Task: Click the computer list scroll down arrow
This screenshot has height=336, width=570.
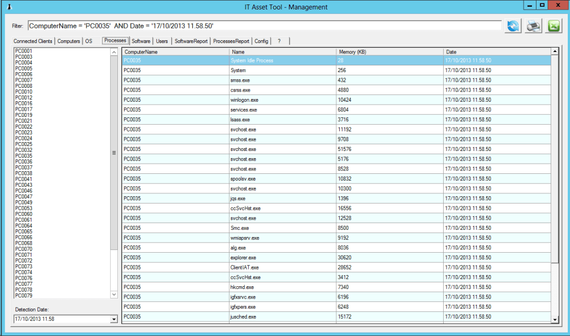Action: pyautogui.click(x=114, y=294)
